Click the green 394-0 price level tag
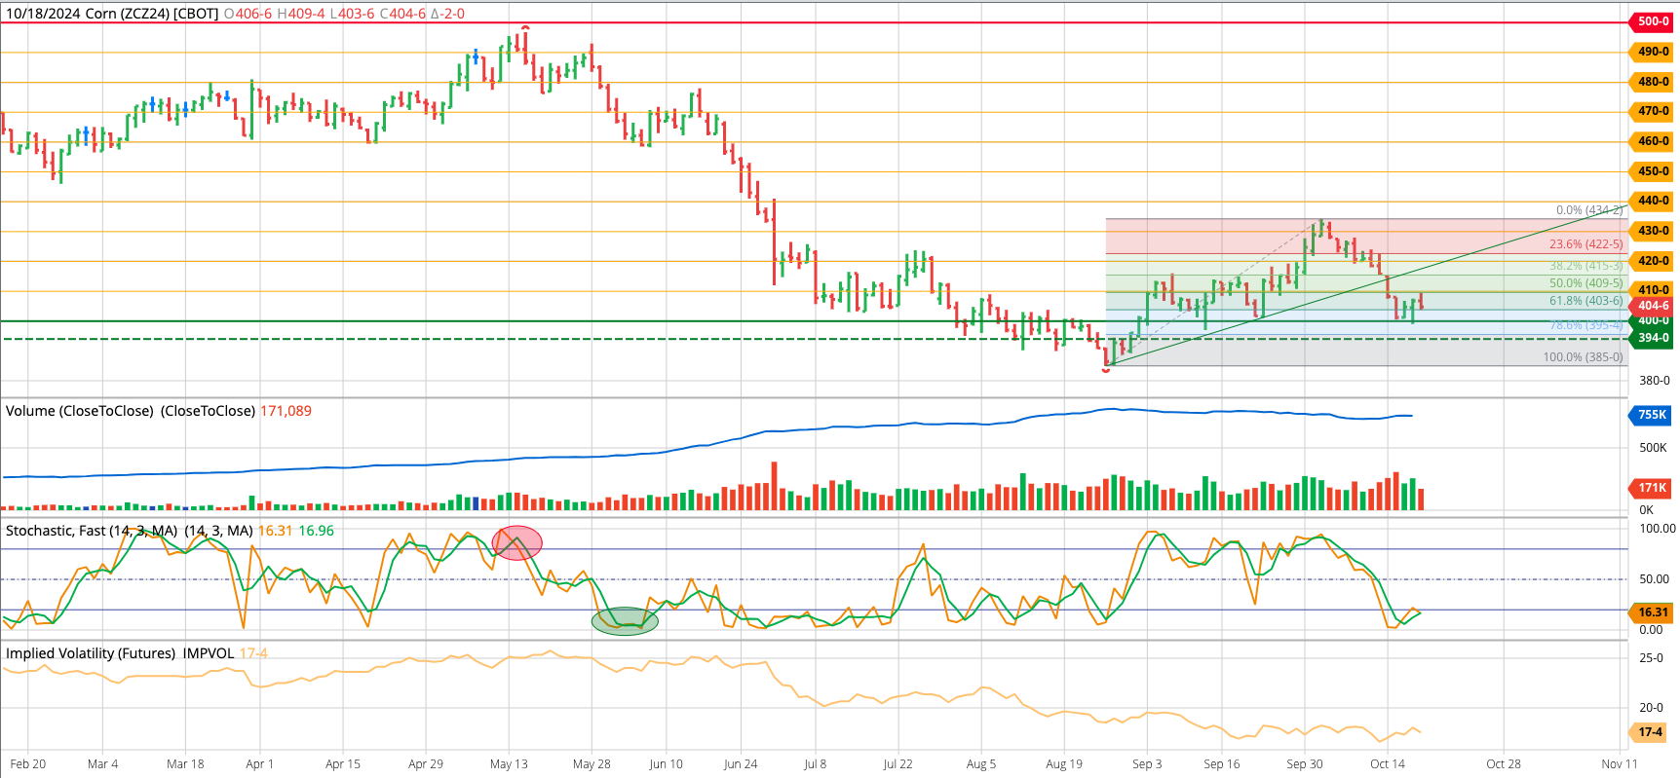 1652,338
